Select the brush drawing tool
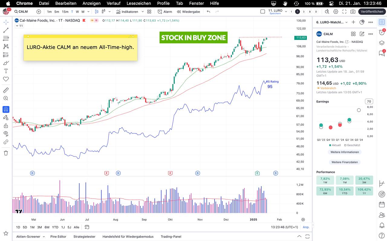387x241 pixels. [6, 63]
